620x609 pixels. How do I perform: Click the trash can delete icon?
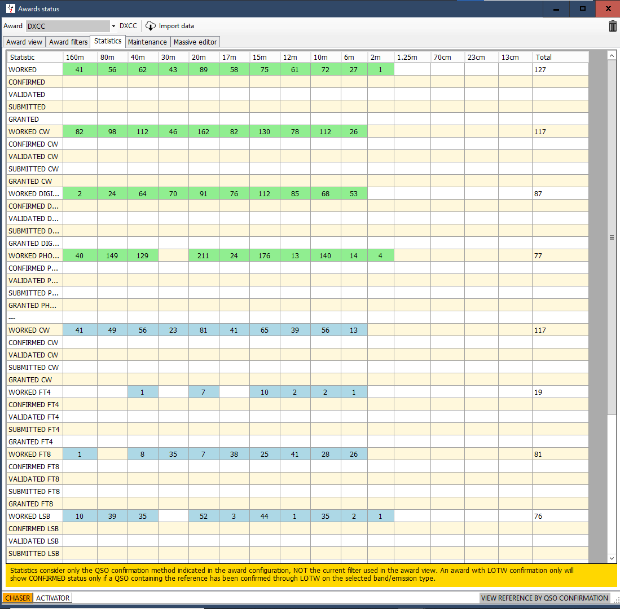613,27
